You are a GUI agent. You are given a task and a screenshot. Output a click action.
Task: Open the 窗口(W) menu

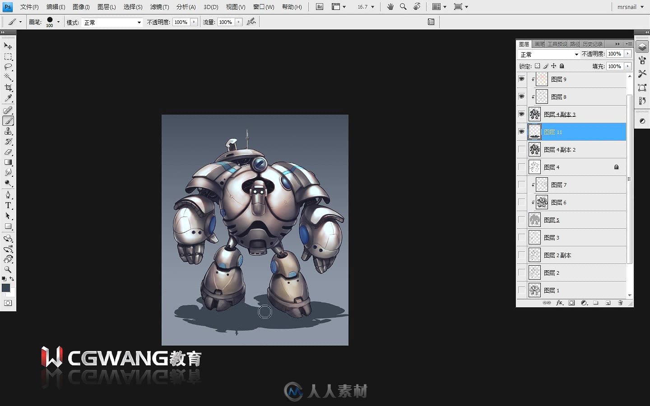pyautogui.click(x=264, y=7)
